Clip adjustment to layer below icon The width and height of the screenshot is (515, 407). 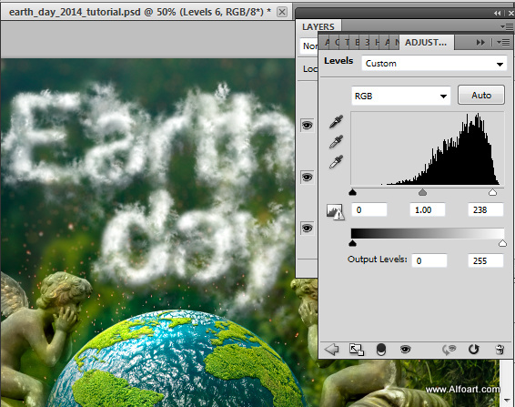tap(380, 350)
